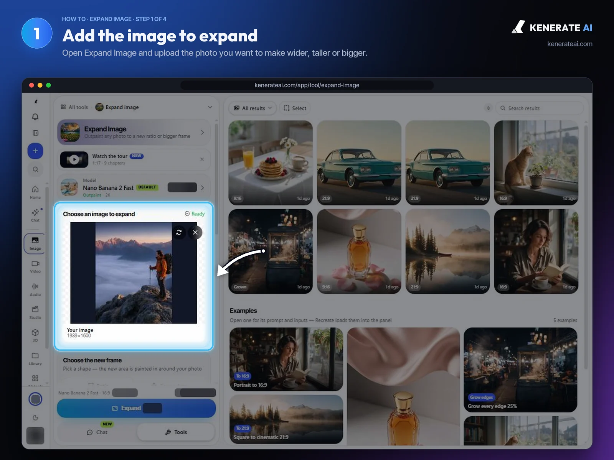Image resolution: width=614 pixels, height=460 pixels.
Task: Open the Portrait to 16:9 example
Action: click(286, 359)
